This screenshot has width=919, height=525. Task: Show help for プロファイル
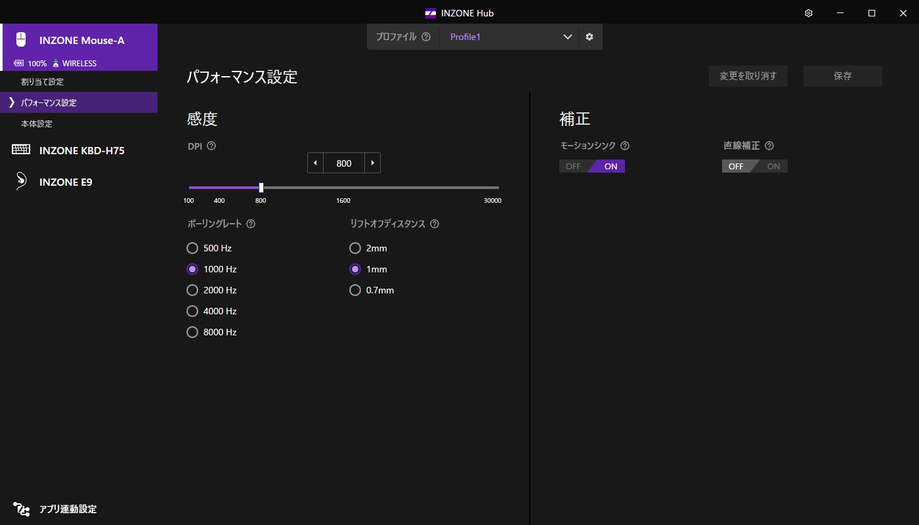426,37
